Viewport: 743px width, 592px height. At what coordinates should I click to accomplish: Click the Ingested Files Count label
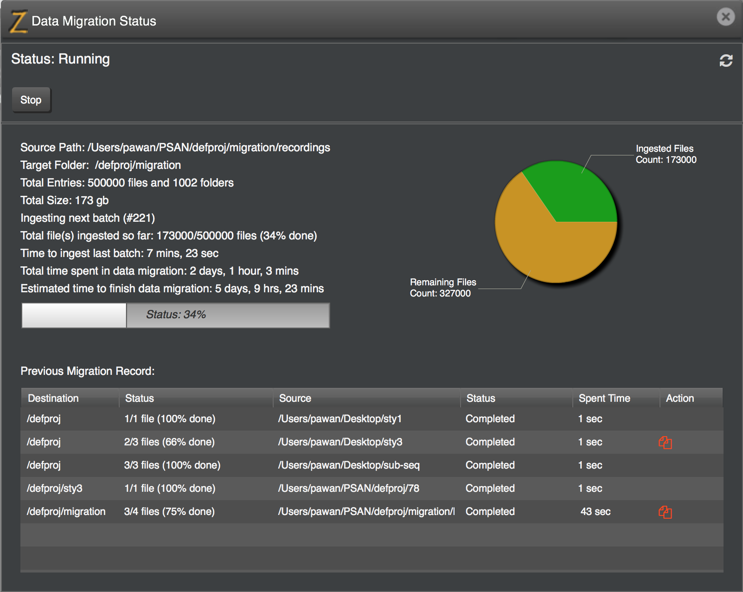[666, 154]
